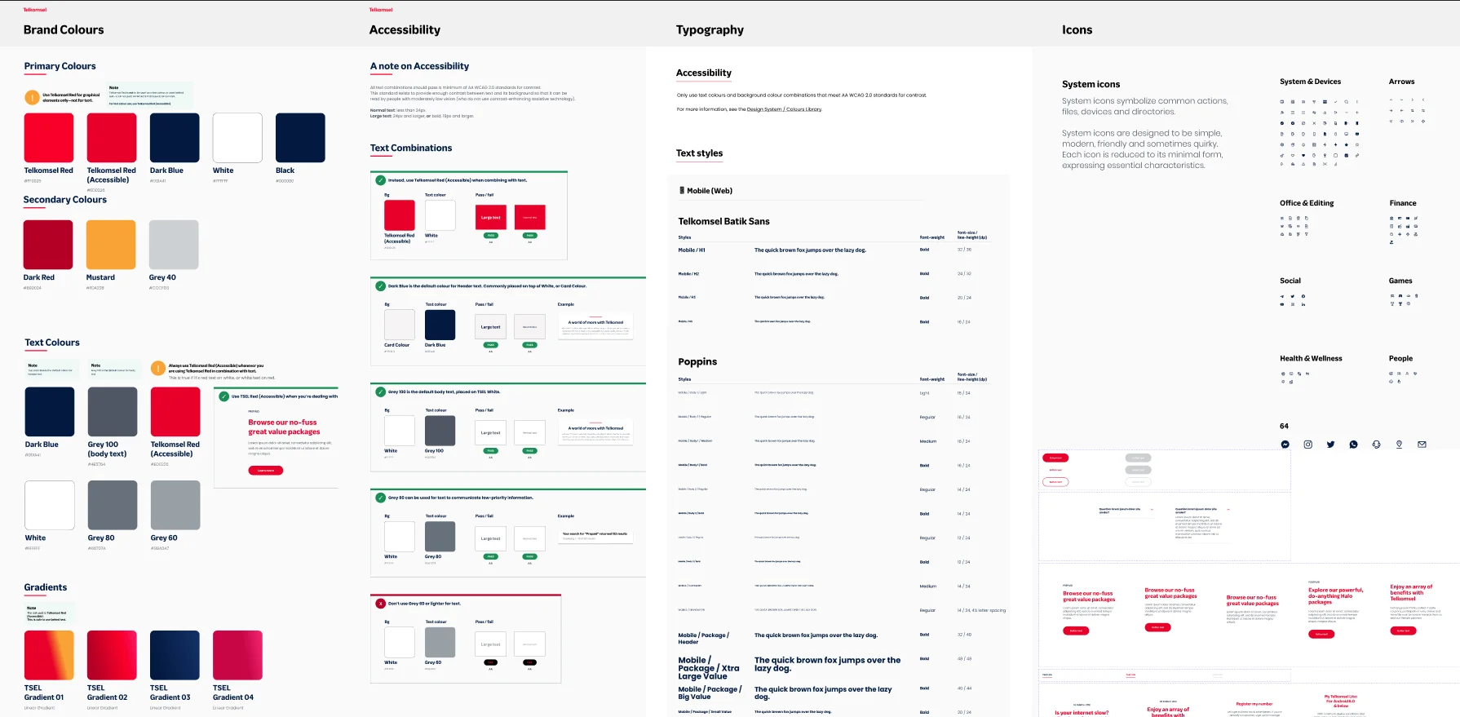1460x717 pixels.
Task: Select the TSEL Gradient 01 swatch
Action: click(49, 655)
